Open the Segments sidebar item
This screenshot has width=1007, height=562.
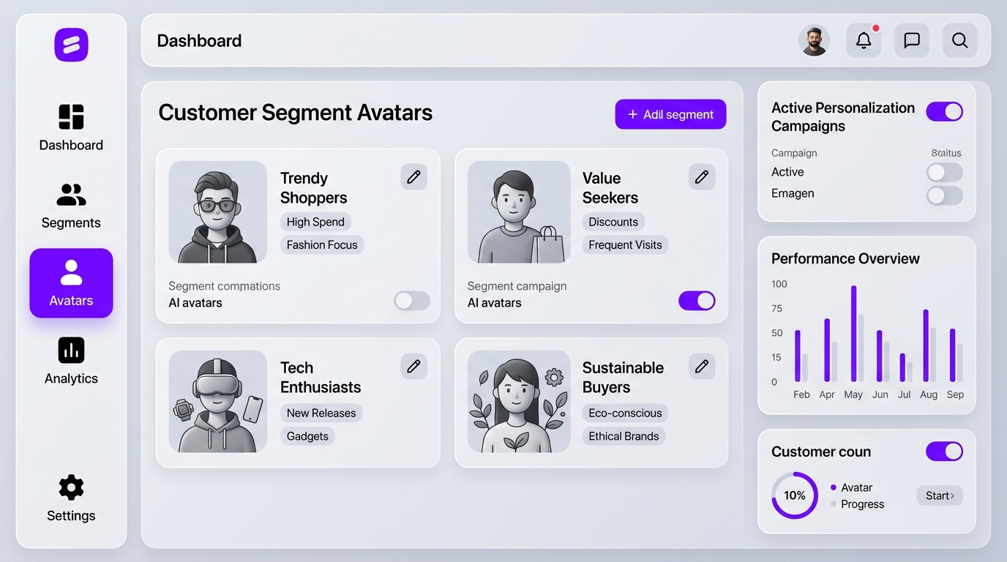click(71, 206)
